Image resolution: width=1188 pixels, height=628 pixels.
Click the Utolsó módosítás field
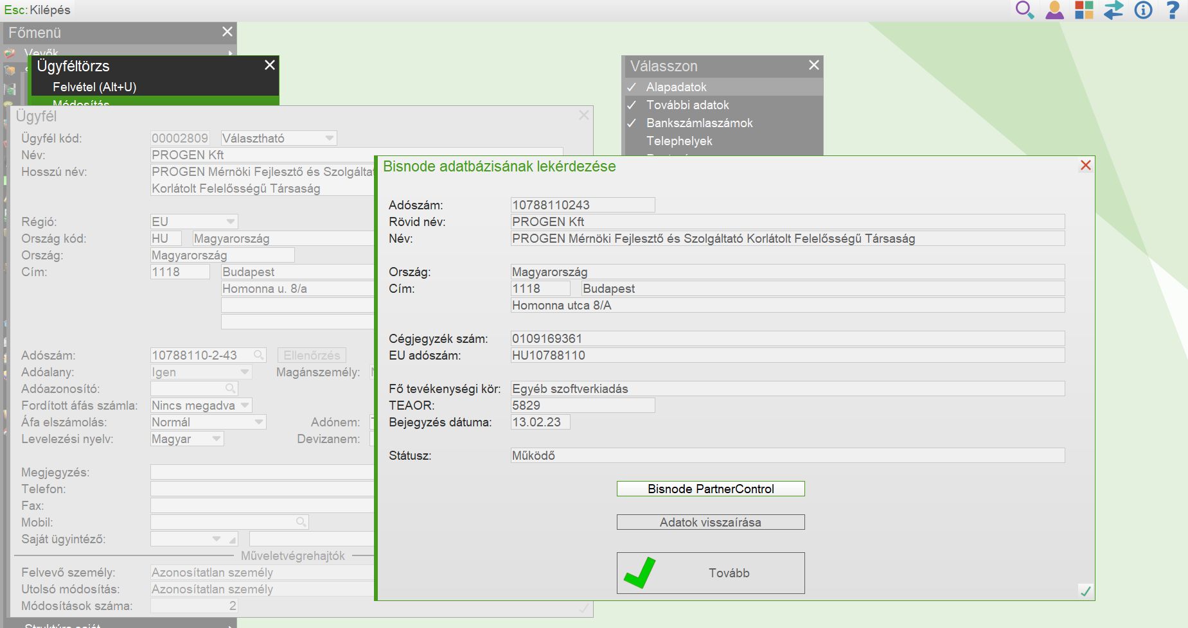click(x=262, y=589)
